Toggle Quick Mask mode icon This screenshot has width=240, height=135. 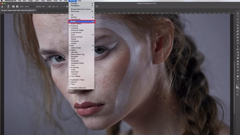[238, 91]
